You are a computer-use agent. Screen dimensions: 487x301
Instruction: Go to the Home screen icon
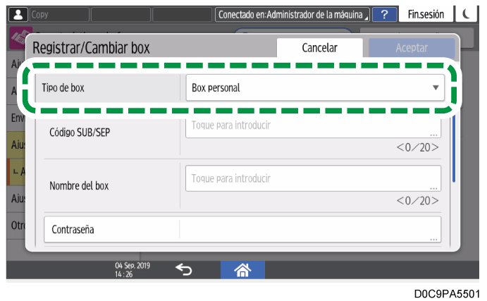(243, 269)
